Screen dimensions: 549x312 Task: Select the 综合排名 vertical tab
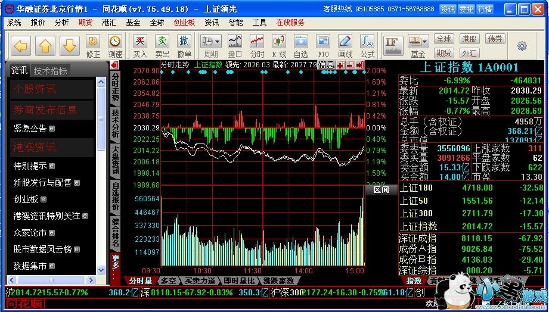point(115,232)
